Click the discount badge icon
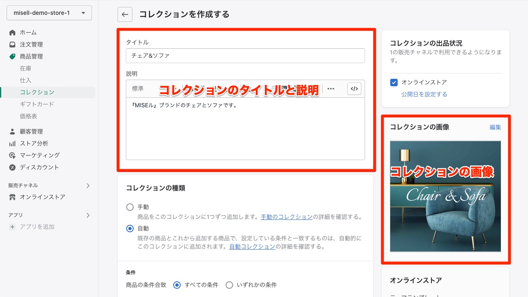This screenshot has width=528, height=297. (x=12, y=167)
